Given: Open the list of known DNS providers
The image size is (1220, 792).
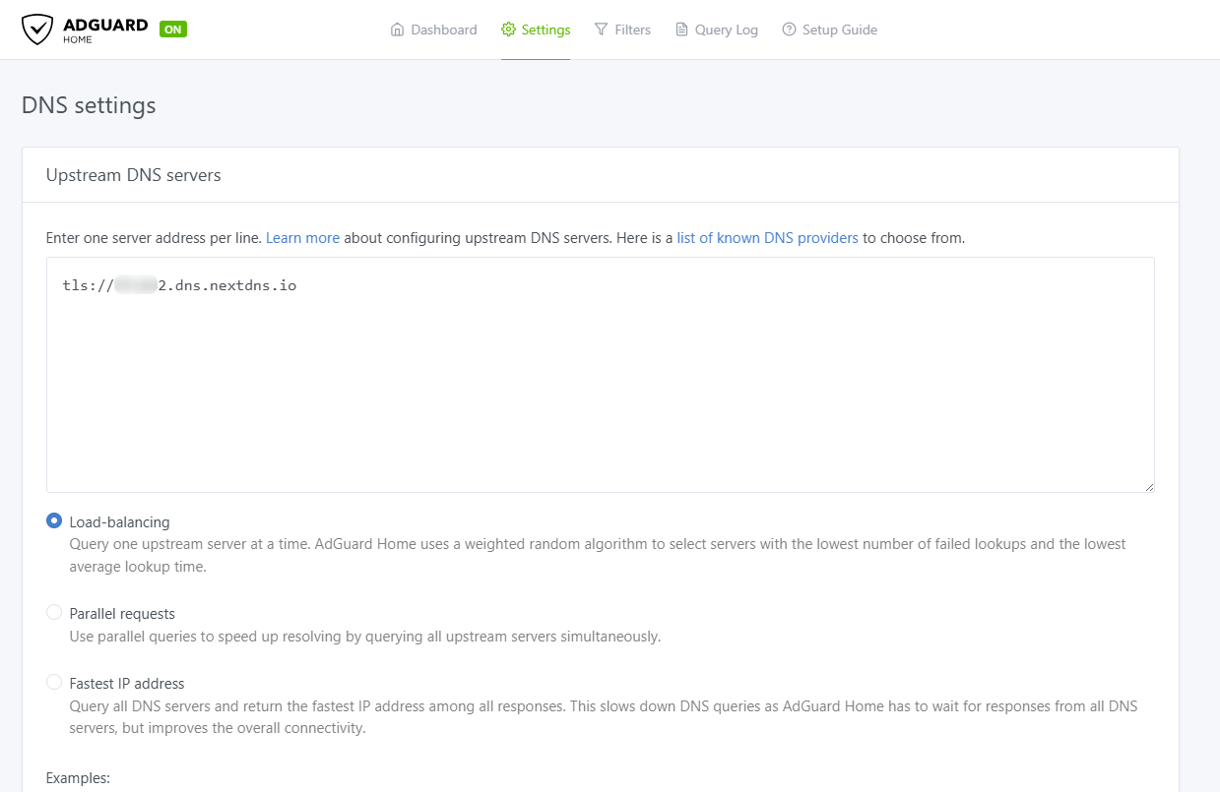Looking at the screenshot, I should coord(767,237).
